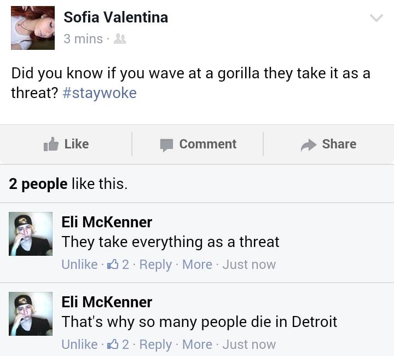Open the #staywoke hashtag
This screenshot has height=356, width=394.
coord(100,93)
